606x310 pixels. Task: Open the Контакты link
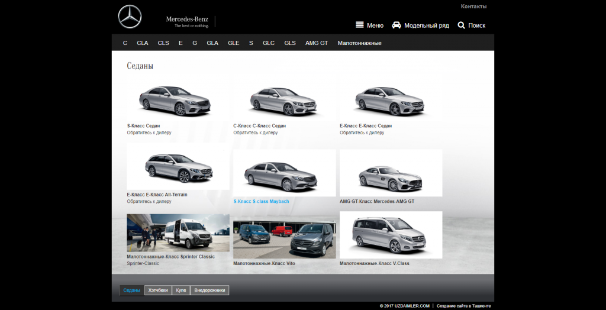coord(473,7)
